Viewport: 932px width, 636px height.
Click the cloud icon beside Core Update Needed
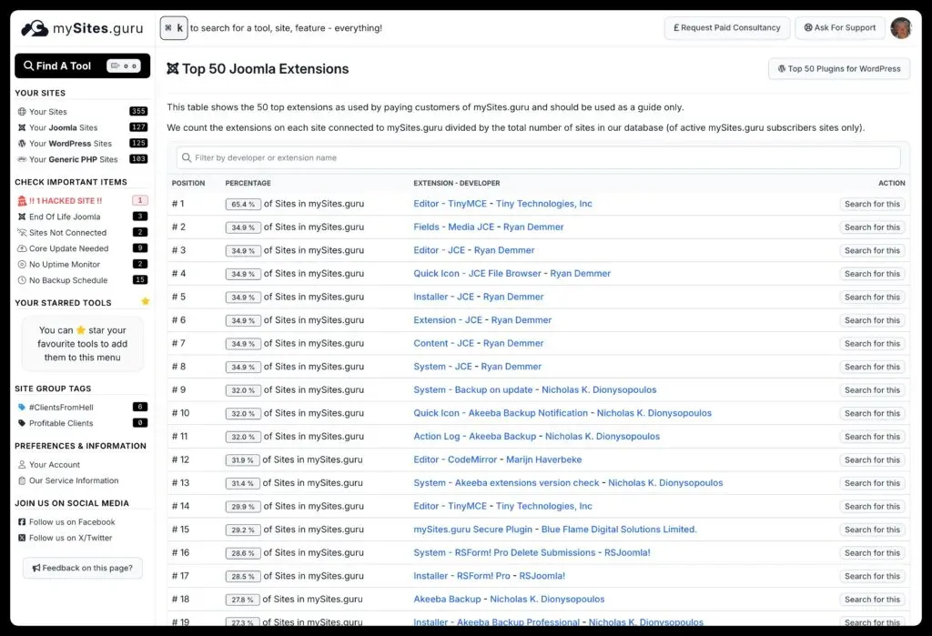pyautogui.click(x=20, y=247)
